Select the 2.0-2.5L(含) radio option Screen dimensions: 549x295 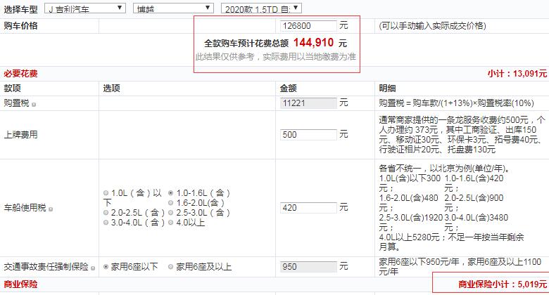[106, 213]
